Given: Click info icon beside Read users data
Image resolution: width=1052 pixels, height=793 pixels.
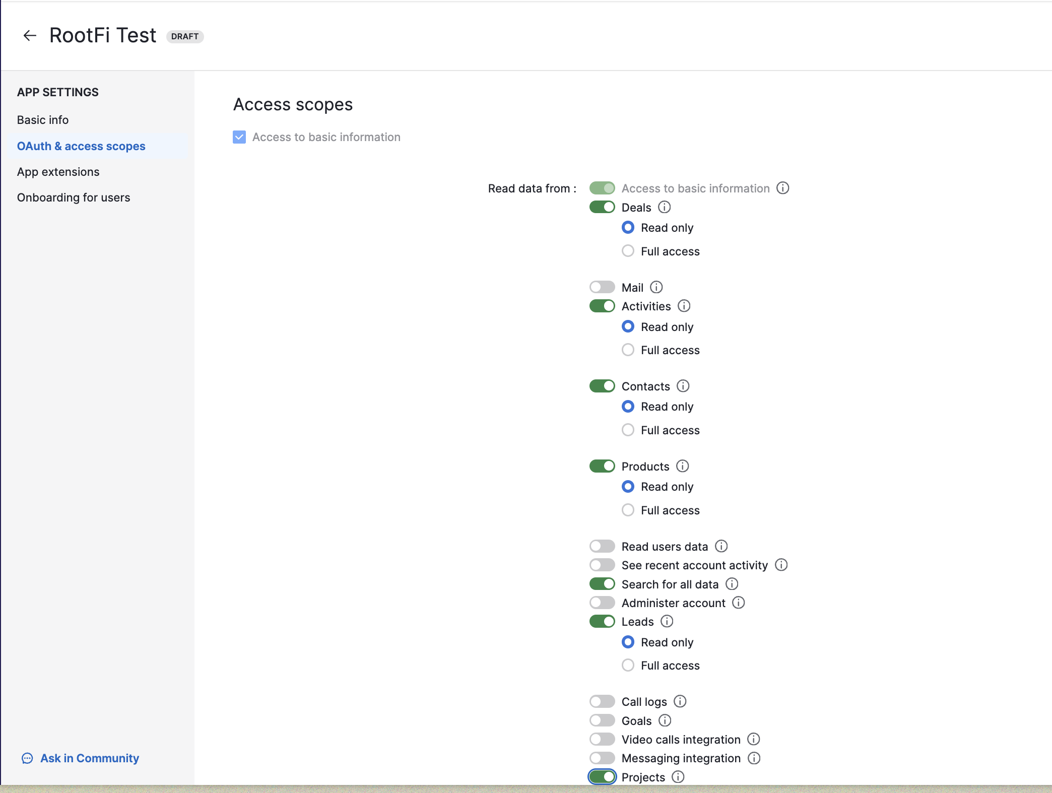Looking at the screenshot, I should point(721,546).
